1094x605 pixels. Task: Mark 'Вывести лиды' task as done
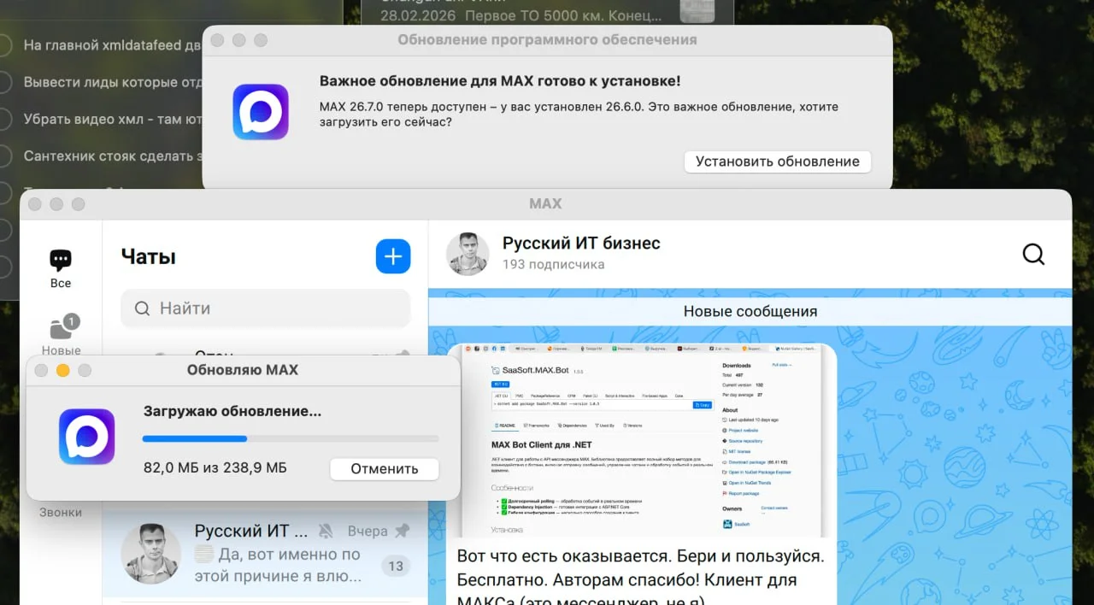[x=4, y=82]
